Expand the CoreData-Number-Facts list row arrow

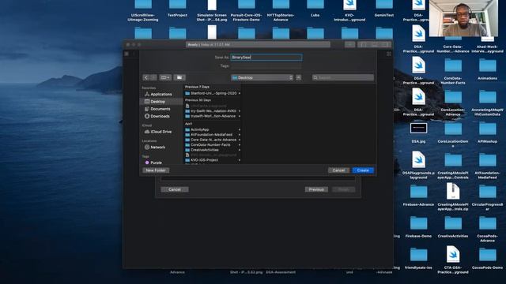[x=239, y=145]
